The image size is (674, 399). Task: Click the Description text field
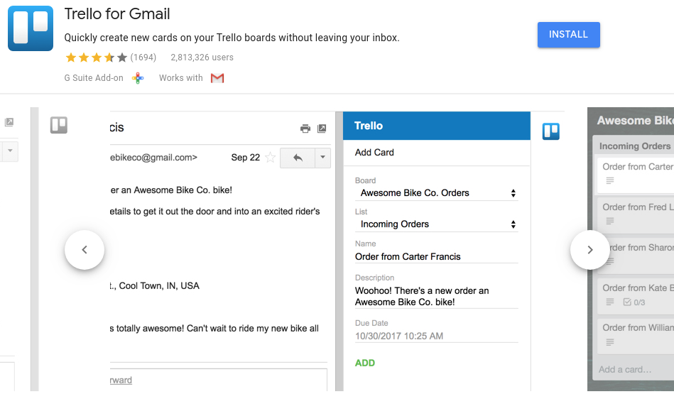[436, 296]
